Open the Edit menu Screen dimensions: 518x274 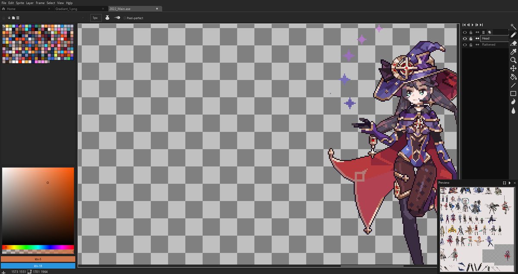tap(11, 3)
